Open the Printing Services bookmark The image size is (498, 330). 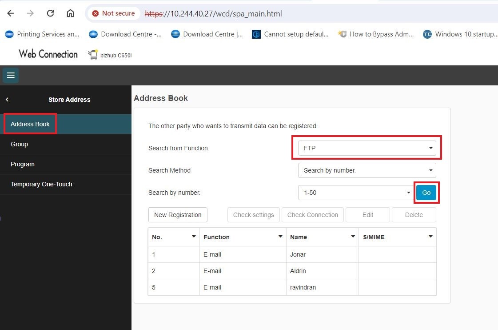(43, 34)
